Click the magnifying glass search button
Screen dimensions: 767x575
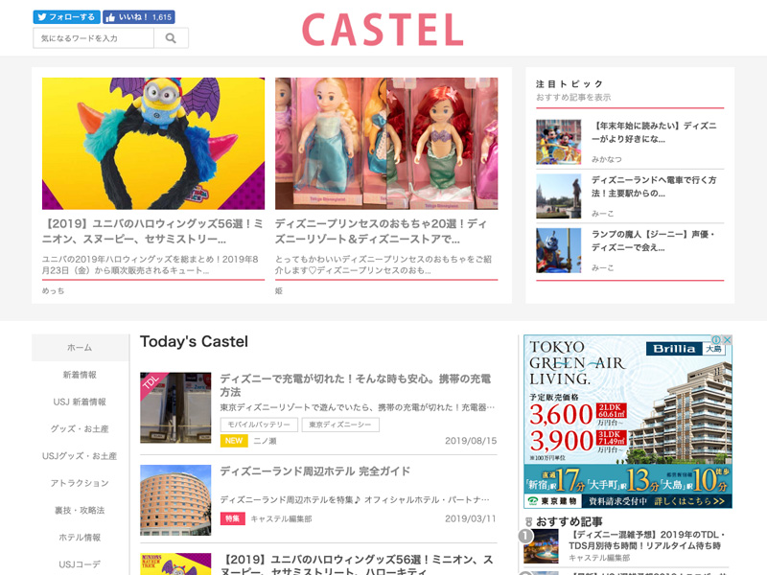point(171,38)
